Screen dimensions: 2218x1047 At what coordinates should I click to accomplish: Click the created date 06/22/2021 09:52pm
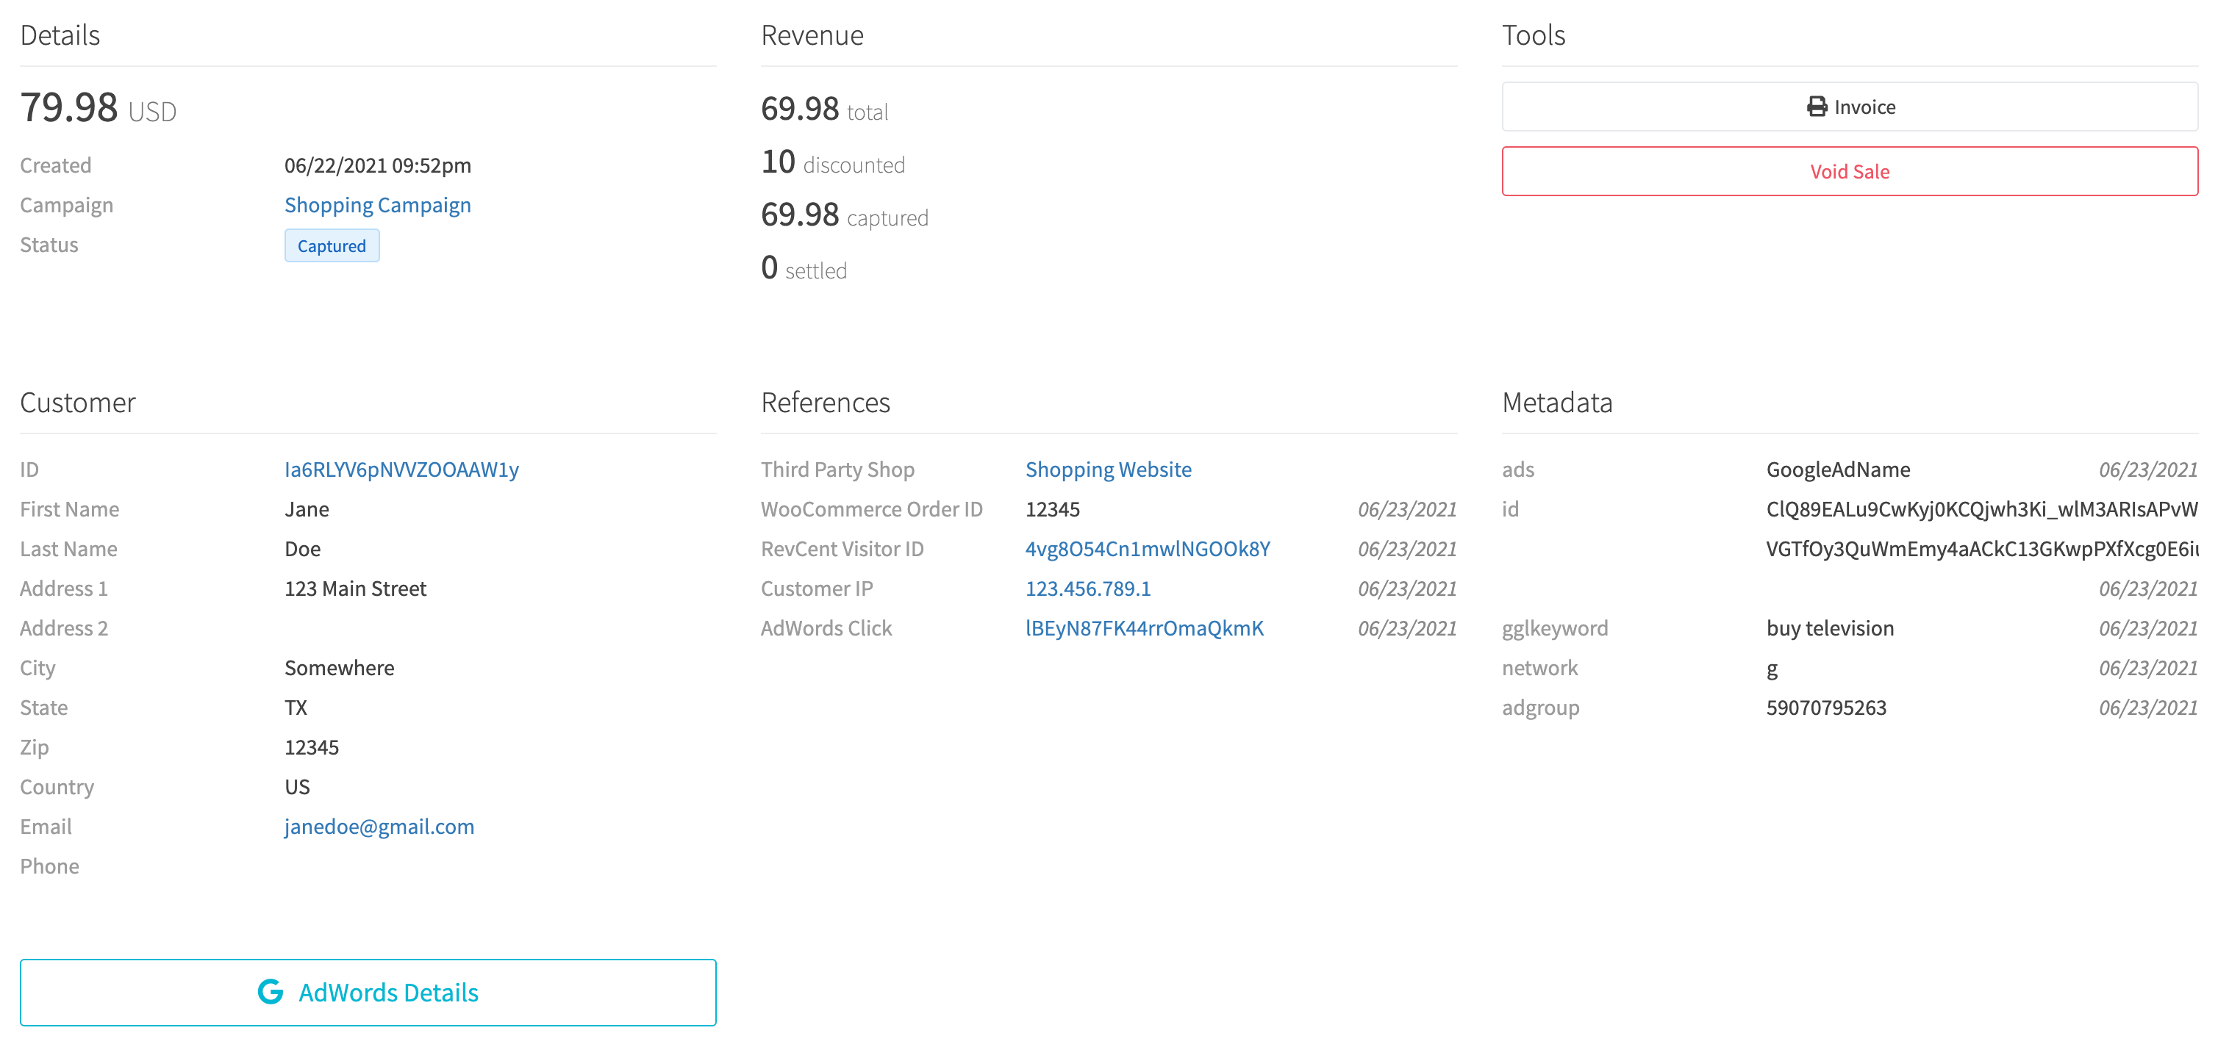pos(378,165)
